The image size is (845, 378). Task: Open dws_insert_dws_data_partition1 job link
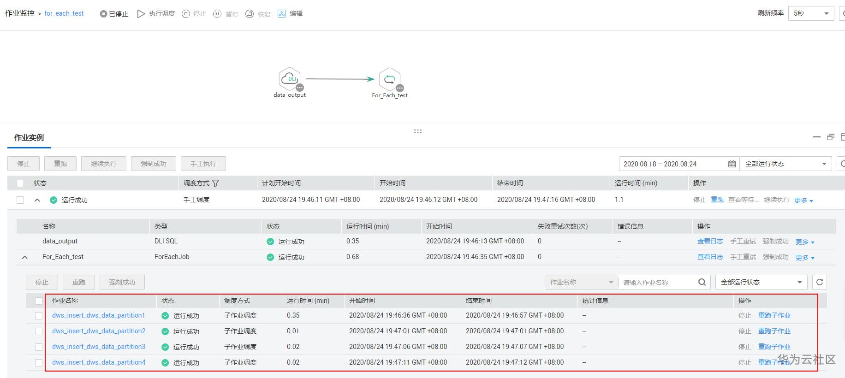pos(99,315)
